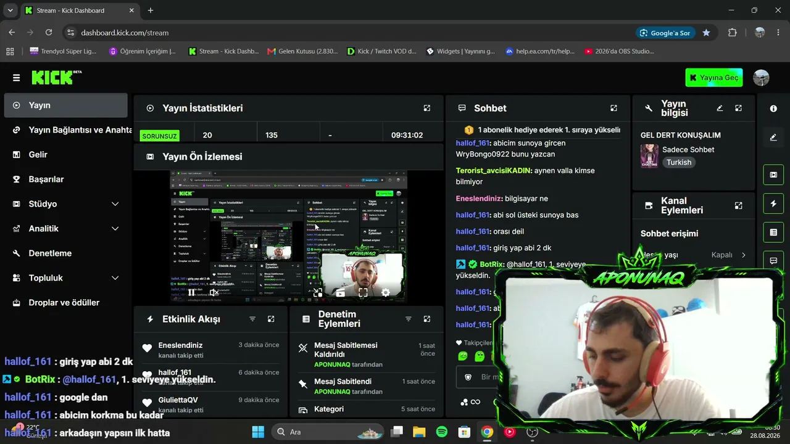Viewport: 790px width, 444px height.
Task: Toggle chat widget in right sidebar
Action: (x=773, y=261)
